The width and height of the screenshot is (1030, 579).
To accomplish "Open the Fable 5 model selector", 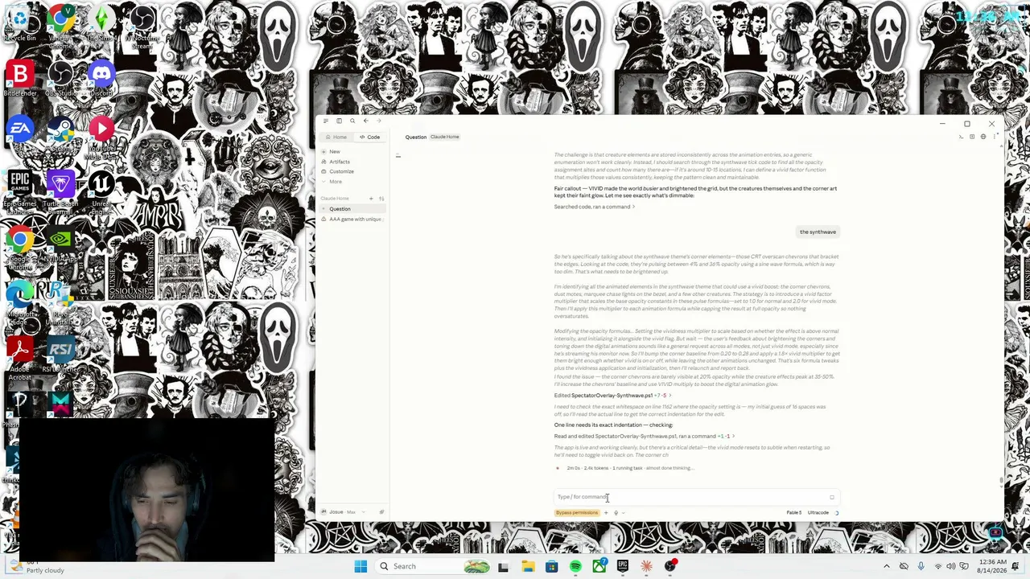I will pos(793,513).
